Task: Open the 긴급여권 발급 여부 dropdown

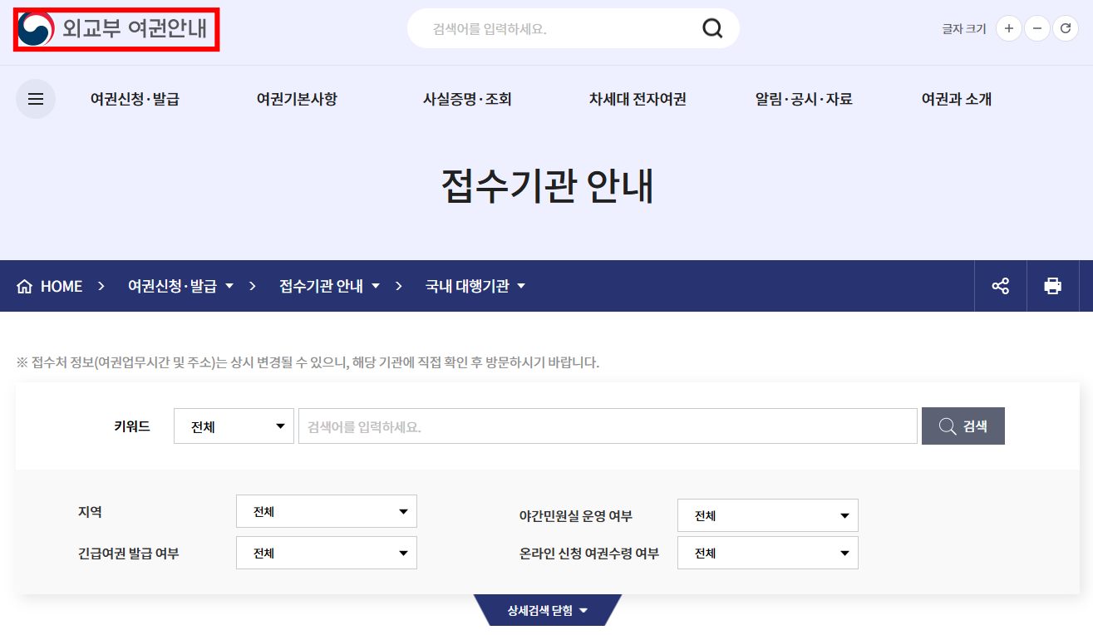Action: point(326,552)
